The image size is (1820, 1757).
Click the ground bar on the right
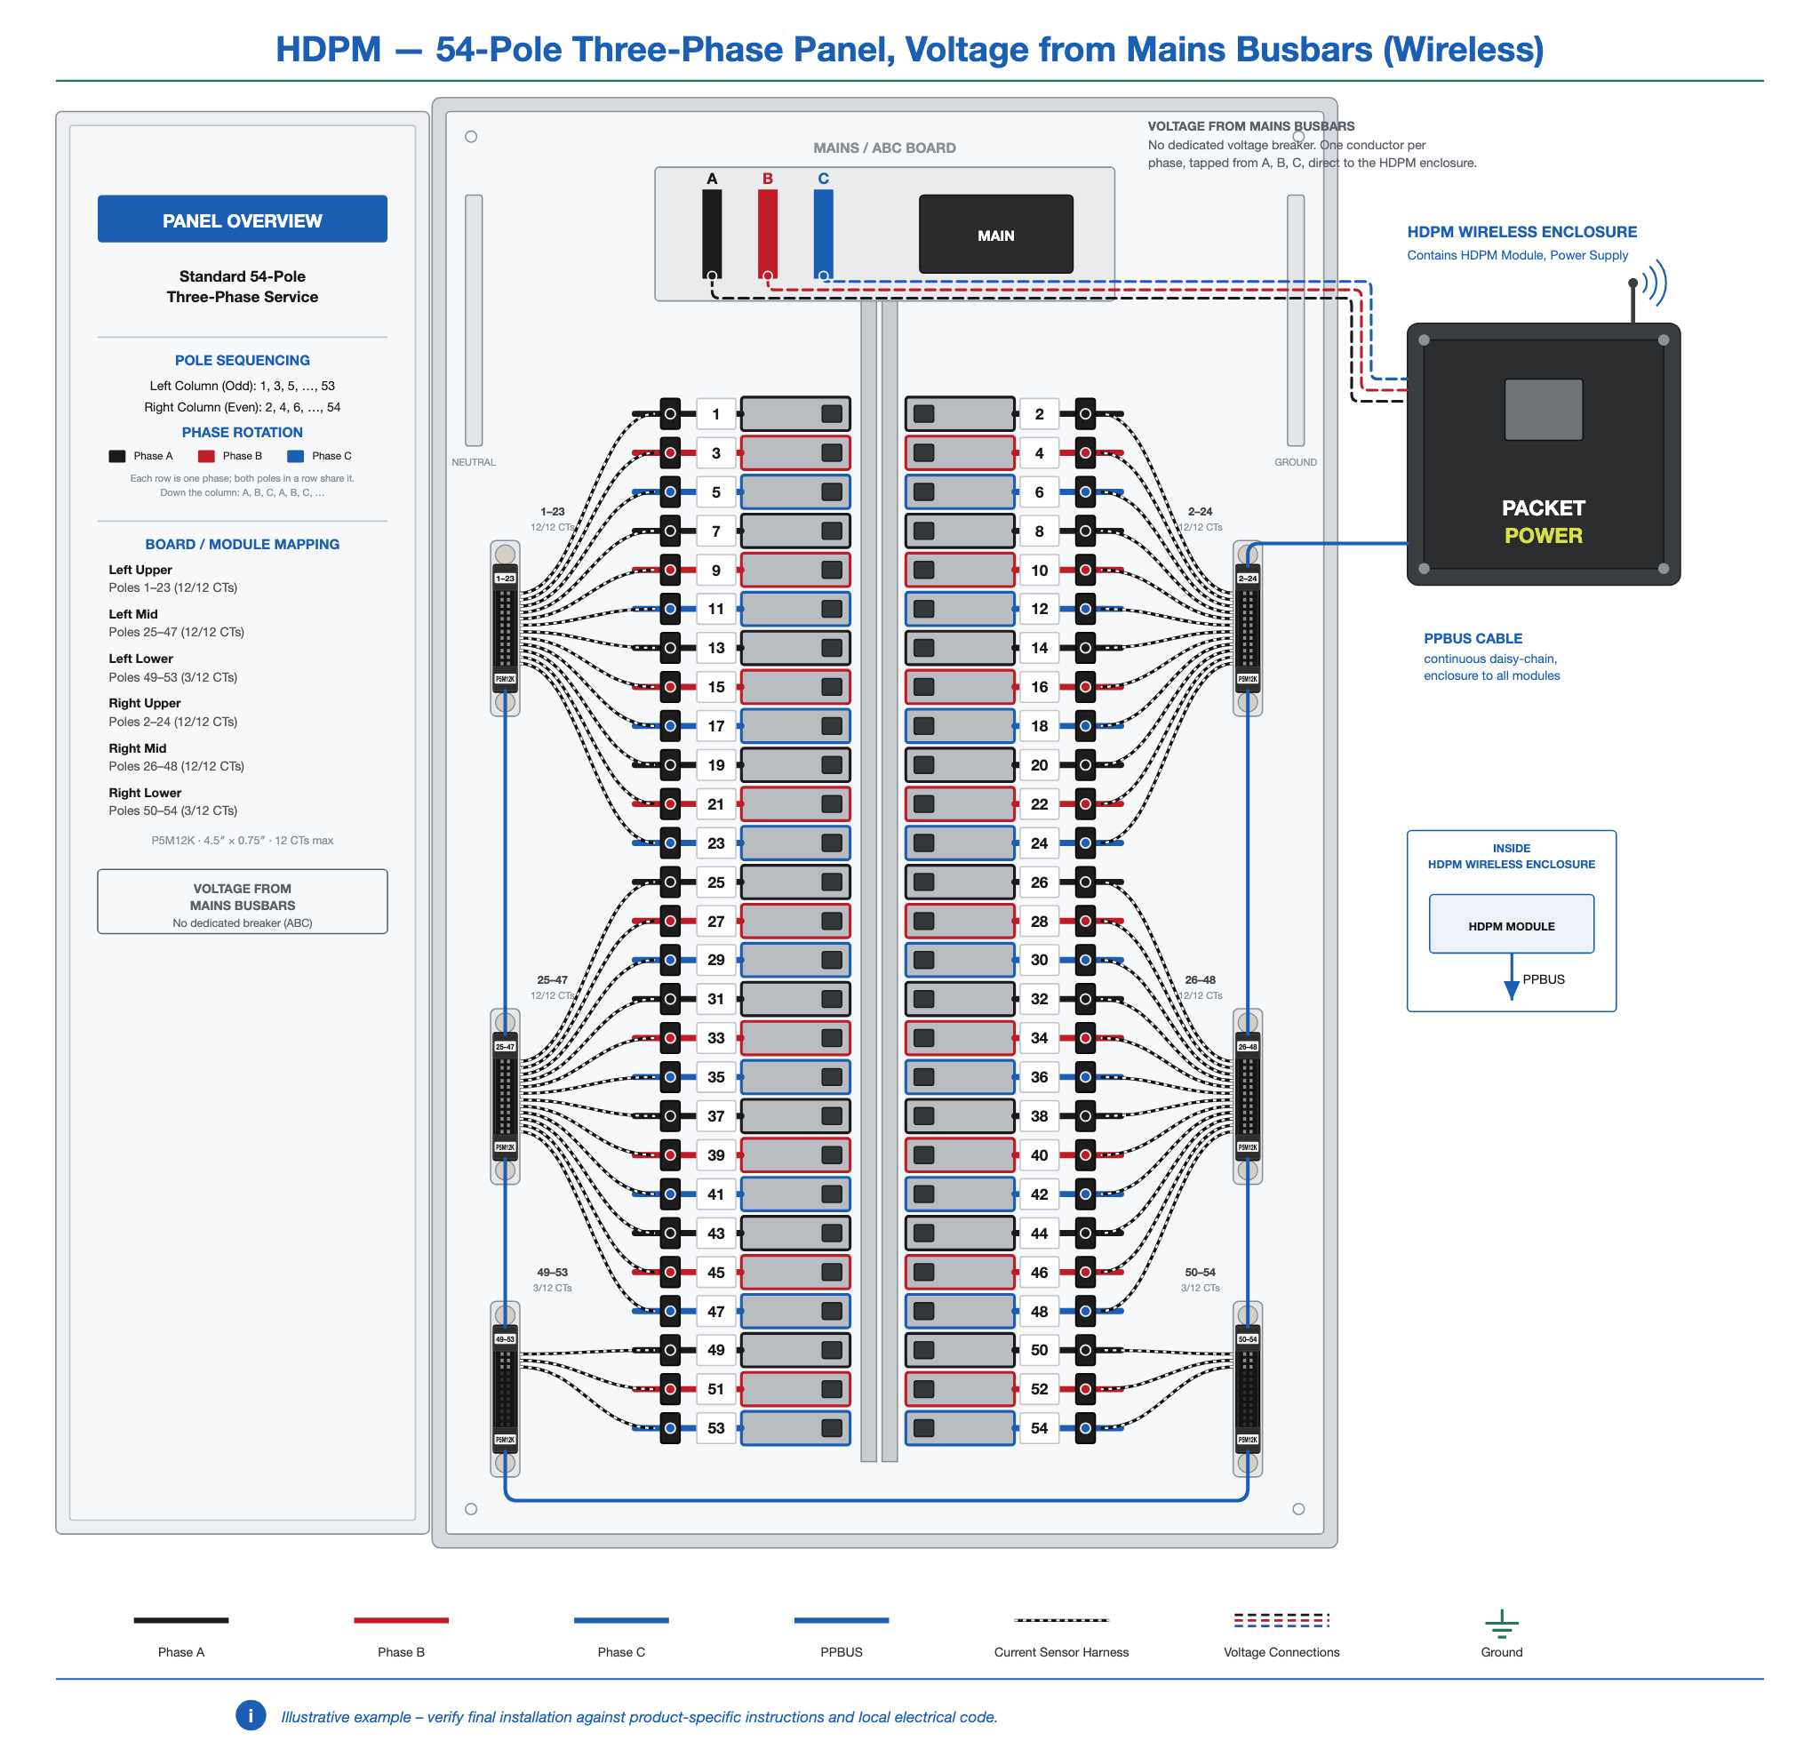(x=1296, y=320)
